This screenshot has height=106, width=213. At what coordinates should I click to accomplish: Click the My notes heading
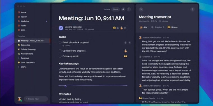tap(65, 94)
